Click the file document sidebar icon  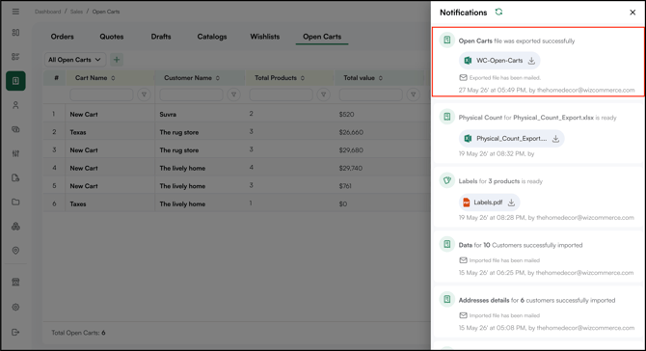pyautogui.click(x=15, y=178)
